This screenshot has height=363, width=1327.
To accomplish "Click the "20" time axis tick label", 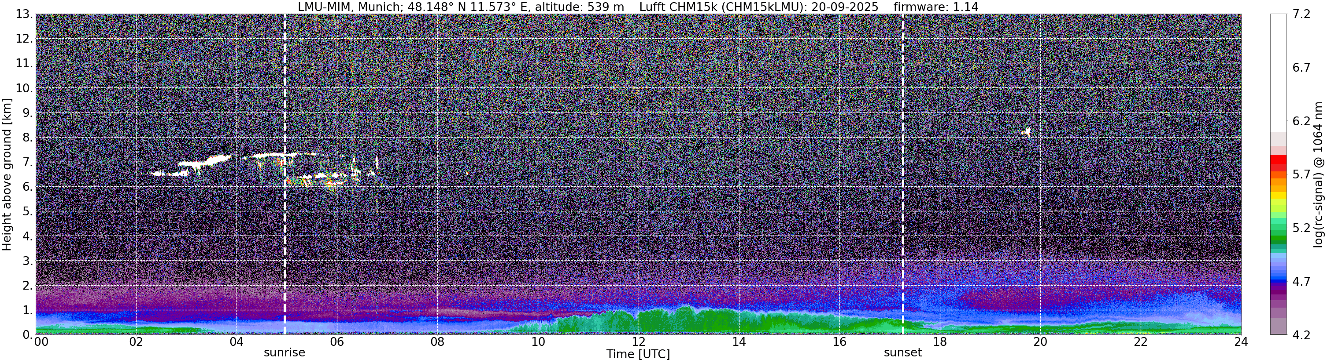I will 1040,342.
